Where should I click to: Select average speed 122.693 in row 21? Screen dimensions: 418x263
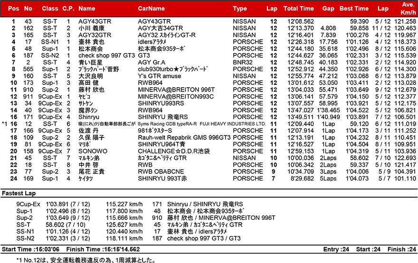[405, 158]
